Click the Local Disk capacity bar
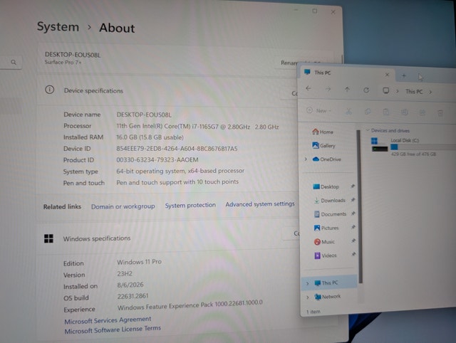 pyautogui.click(x=422, y=147)
